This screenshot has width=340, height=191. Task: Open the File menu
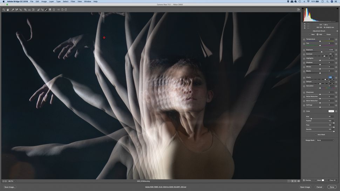coord(32,1)
